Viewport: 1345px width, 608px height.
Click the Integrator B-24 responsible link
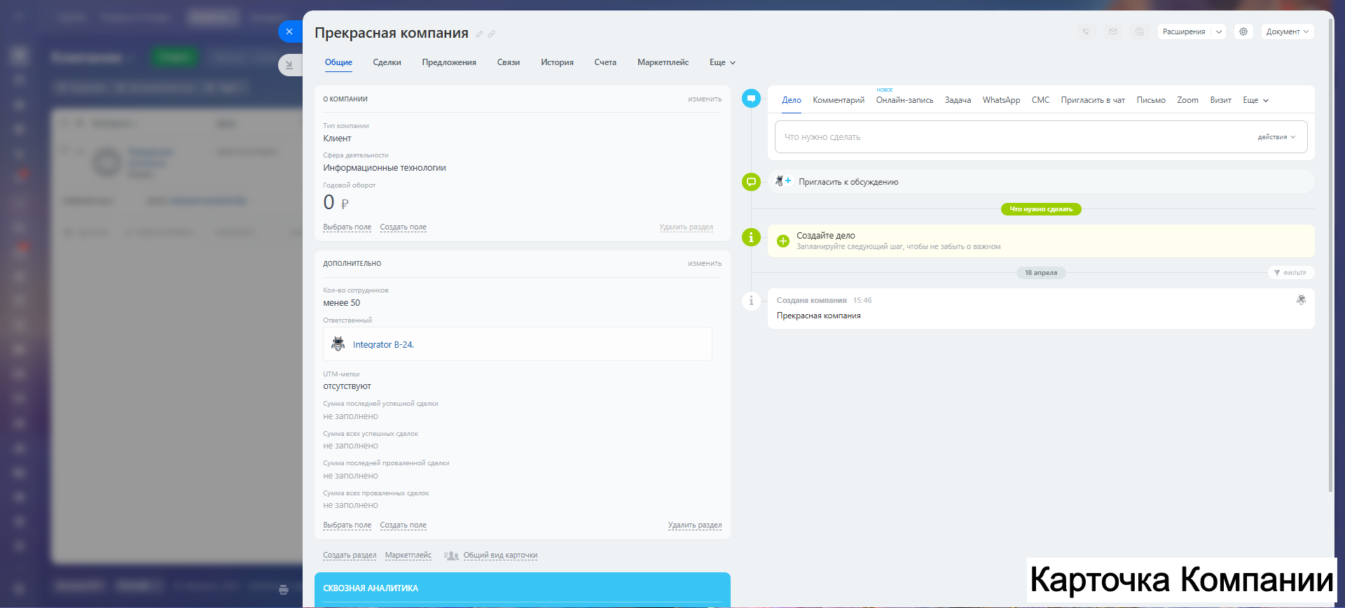(x=383, y=345)
